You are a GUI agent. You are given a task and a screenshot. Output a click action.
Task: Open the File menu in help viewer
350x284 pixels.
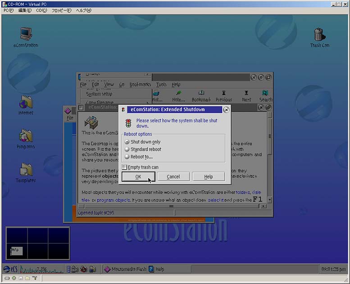point(83,85)
